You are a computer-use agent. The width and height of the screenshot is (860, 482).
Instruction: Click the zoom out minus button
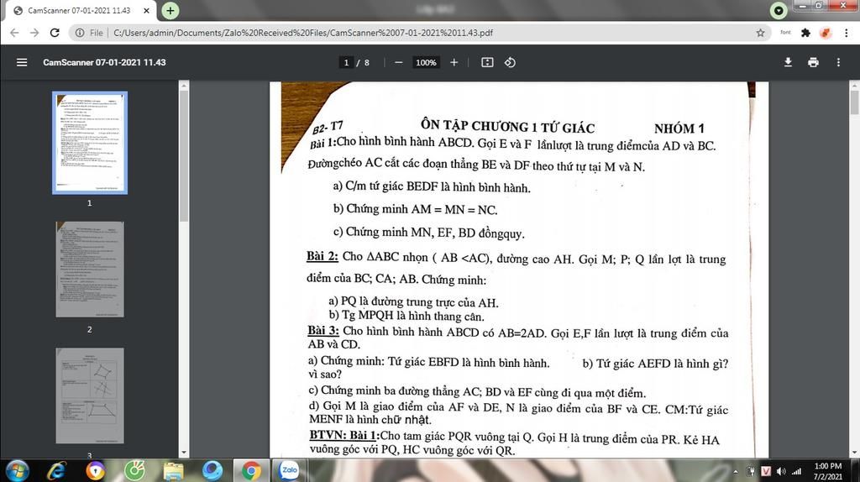[x=399, y=62]
